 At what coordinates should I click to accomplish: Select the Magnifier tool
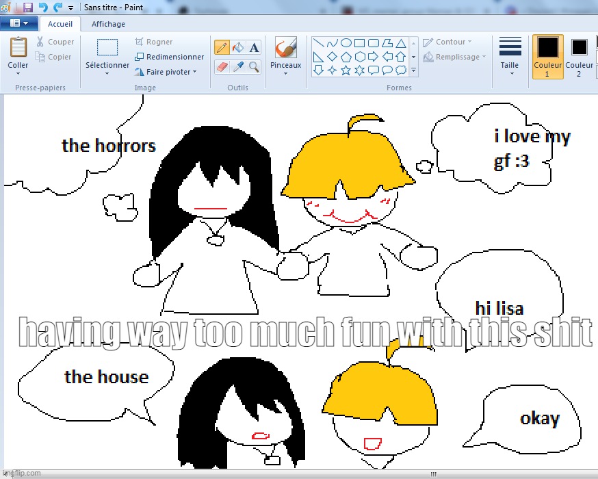point(254,67)
